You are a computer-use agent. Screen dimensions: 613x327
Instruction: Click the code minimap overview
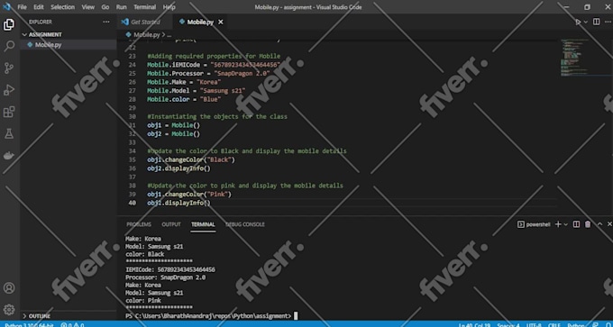[584, 58]
